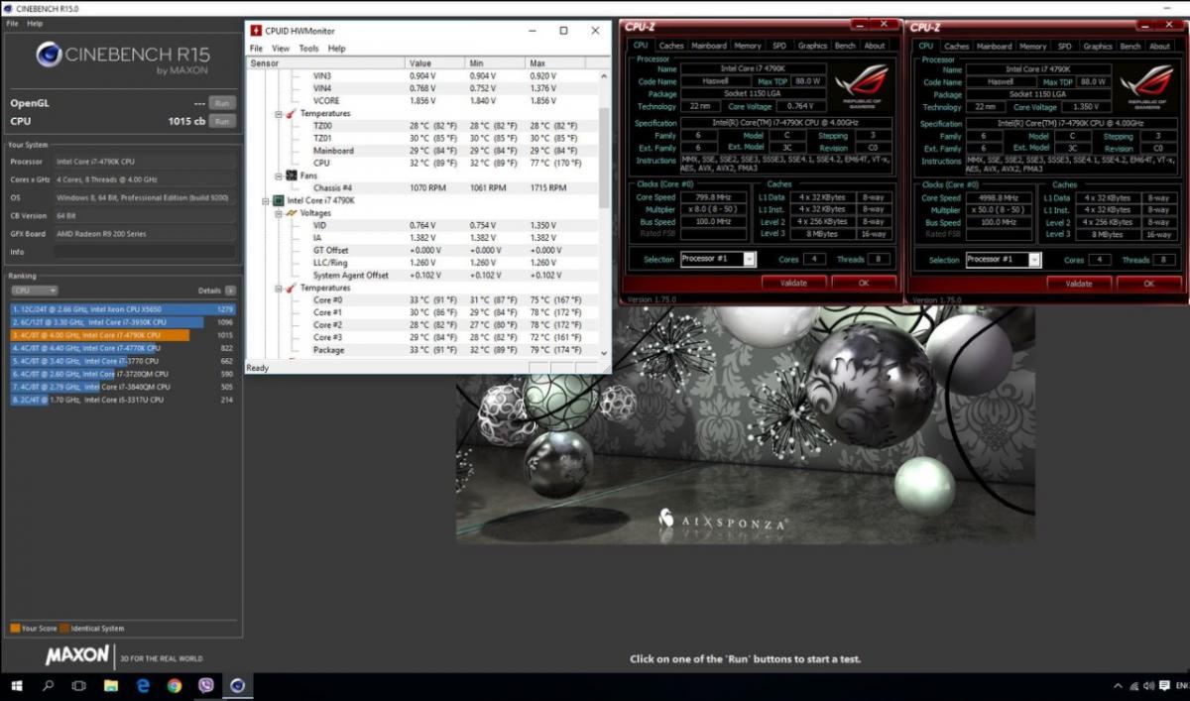Click the Details plus icon in Ranking
The height and width of the screenshot is (701, 1190).
(230, 291)
